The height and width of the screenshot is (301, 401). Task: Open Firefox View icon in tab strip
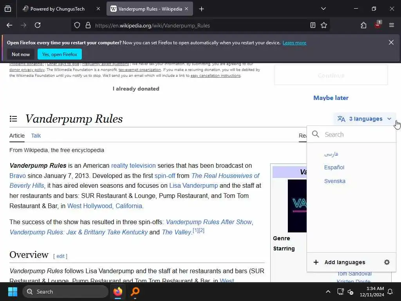pyautogui.click(x=8, y=9)
